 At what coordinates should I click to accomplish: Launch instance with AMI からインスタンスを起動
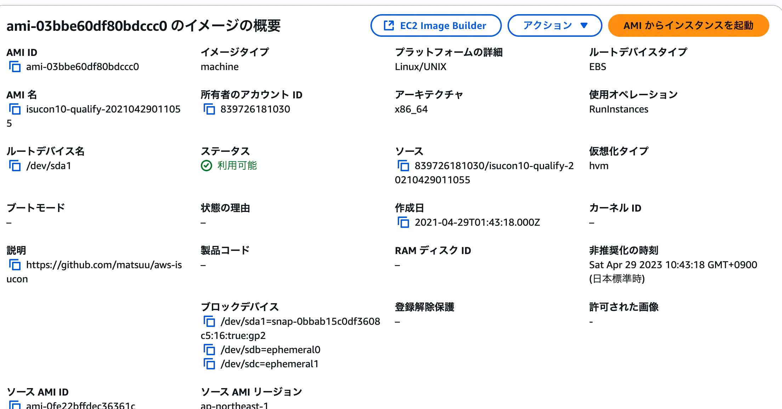click(688, 25)
